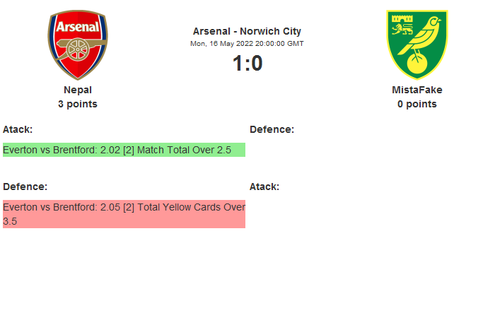Click MistaFake's Atack heading beside the red bet
Image resolution: width=495 pixels, height=325 pixels.
(x=264, y=187)
